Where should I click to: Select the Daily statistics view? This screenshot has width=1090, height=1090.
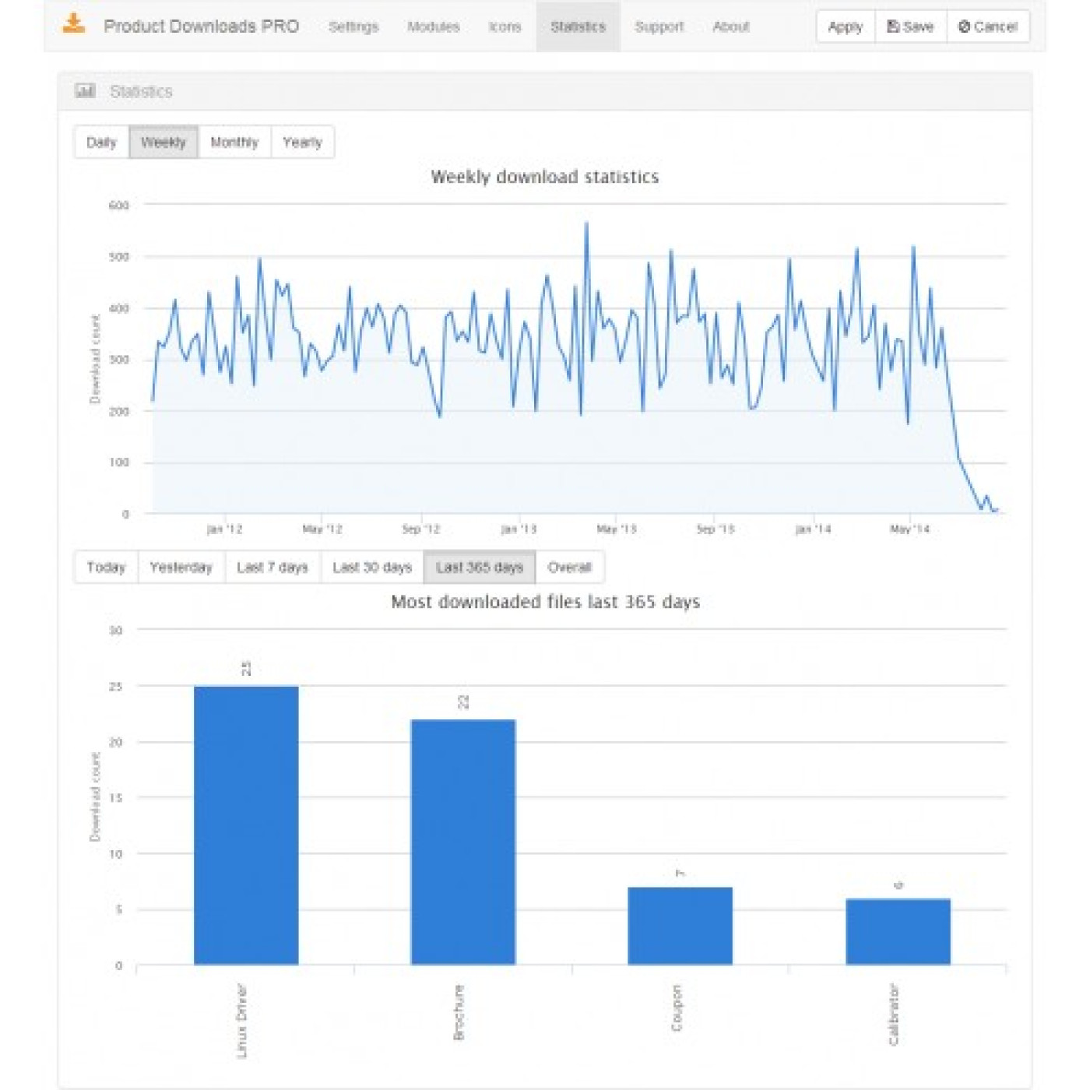[x=101, y=142]
